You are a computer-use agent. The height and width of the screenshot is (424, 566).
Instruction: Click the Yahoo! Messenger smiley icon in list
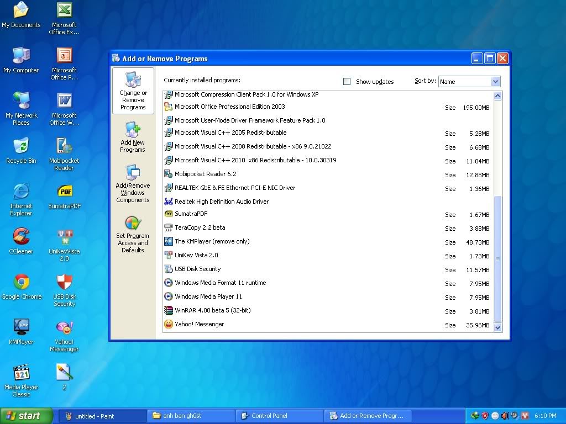pyautogui.click(x=169, y=324)
